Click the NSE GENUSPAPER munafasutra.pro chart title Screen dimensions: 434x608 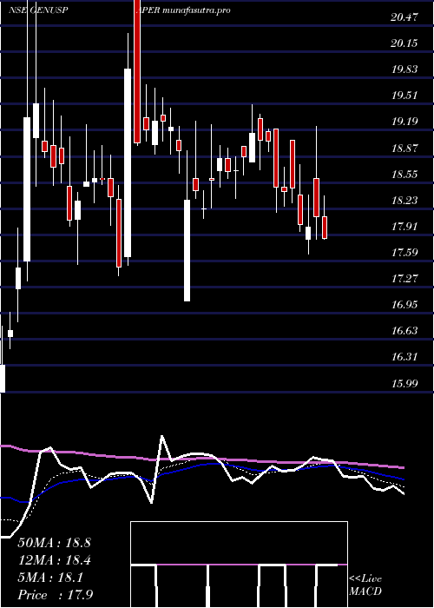click(x=120, y=10)
